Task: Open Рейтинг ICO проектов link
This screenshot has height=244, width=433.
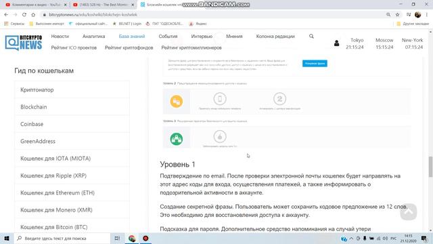Action: pos(74,47)
